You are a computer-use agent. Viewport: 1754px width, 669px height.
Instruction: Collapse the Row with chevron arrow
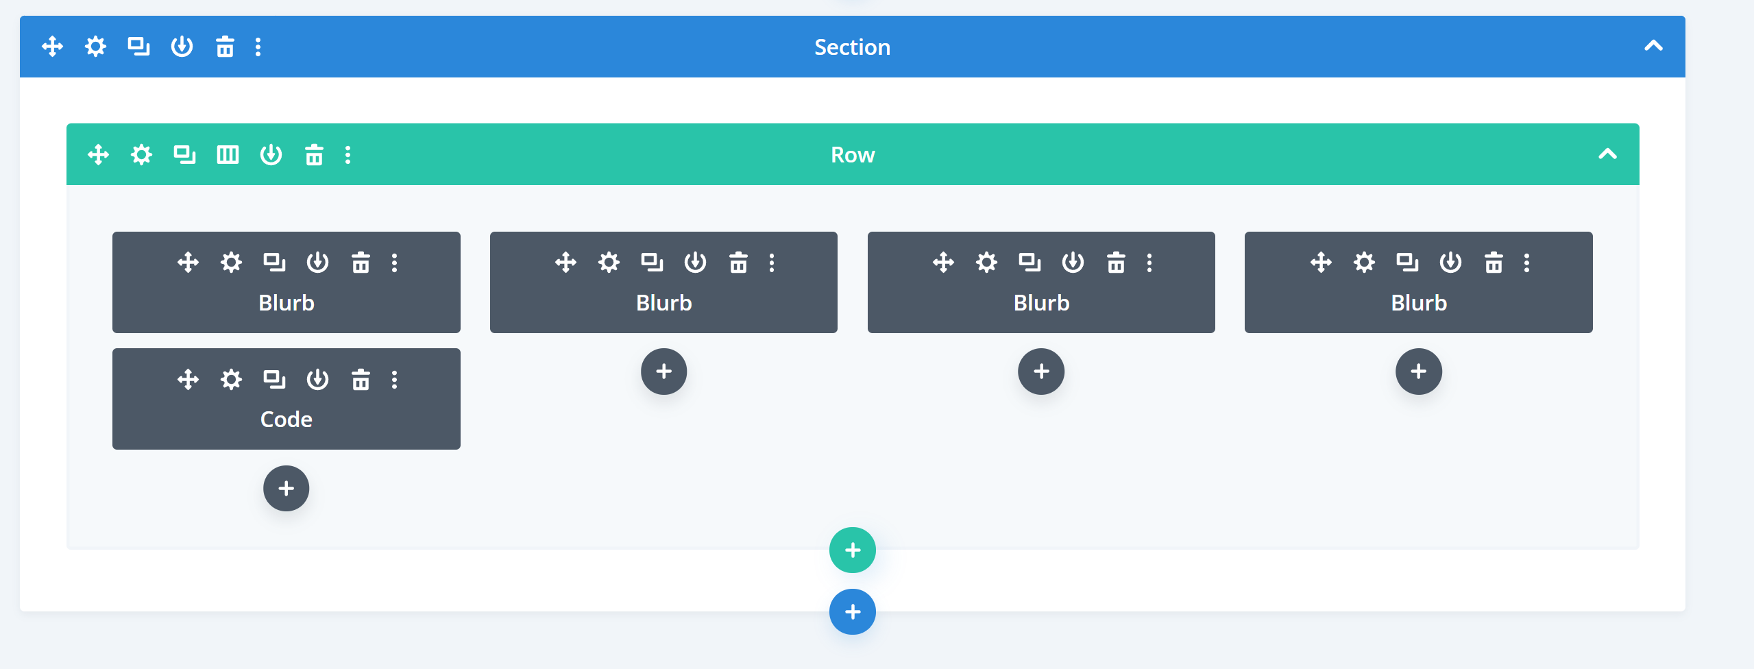click(x=1607, y=155)
